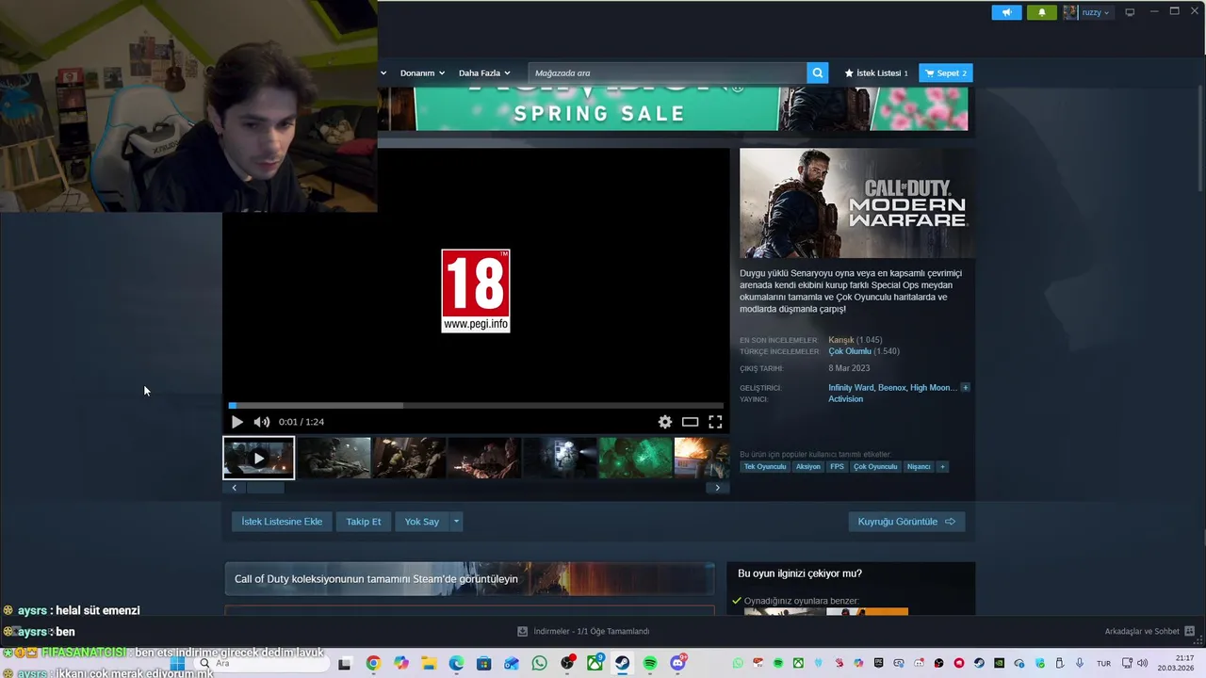Open Outlook from the taskbar
The width and height of the screenshot is (1206, 678).
[512, 664]
